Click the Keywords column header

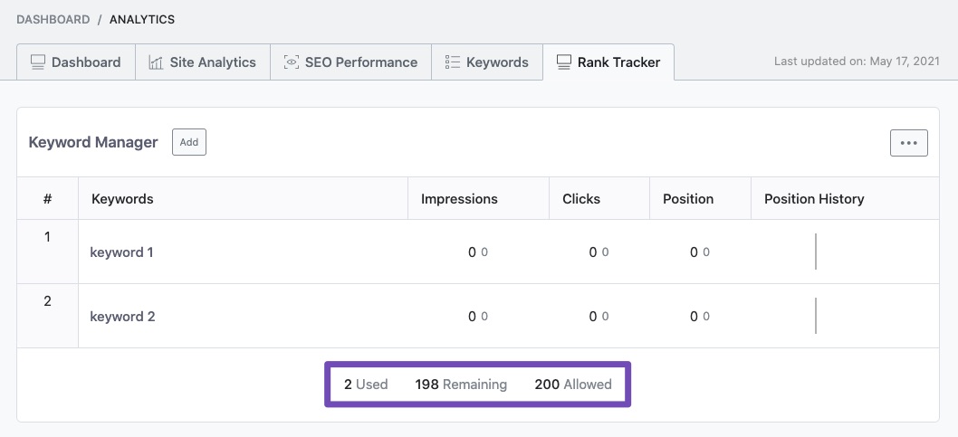click(x=122, y=199)
